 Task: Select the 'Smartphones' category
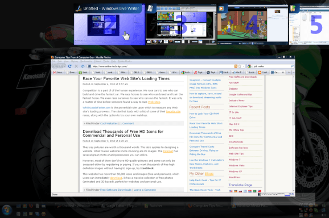point(236,142)
